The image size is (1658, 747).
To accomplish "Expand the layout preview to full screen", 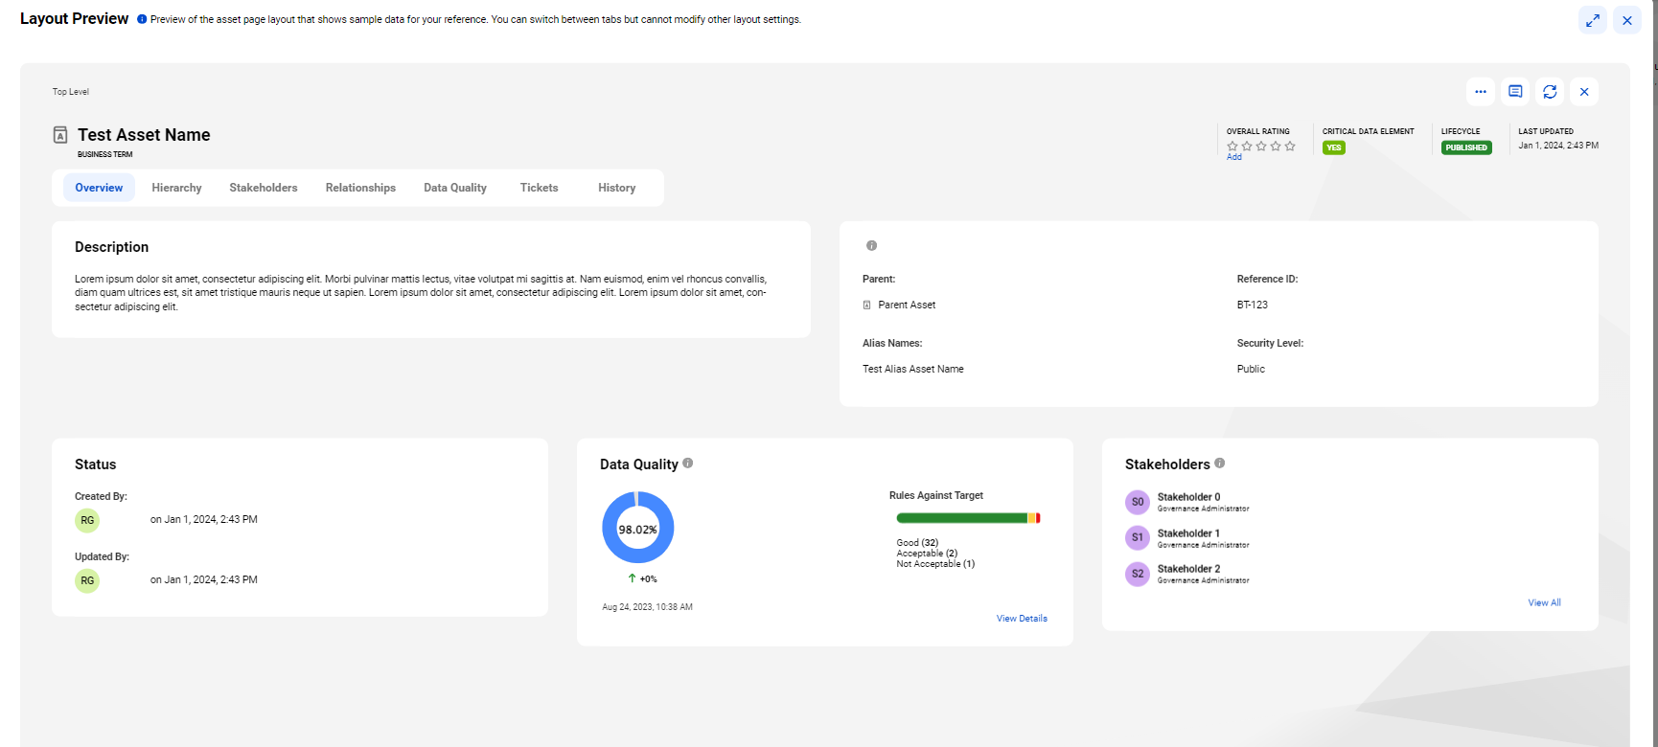I will pyautogui.click(x=1593, y=20).
